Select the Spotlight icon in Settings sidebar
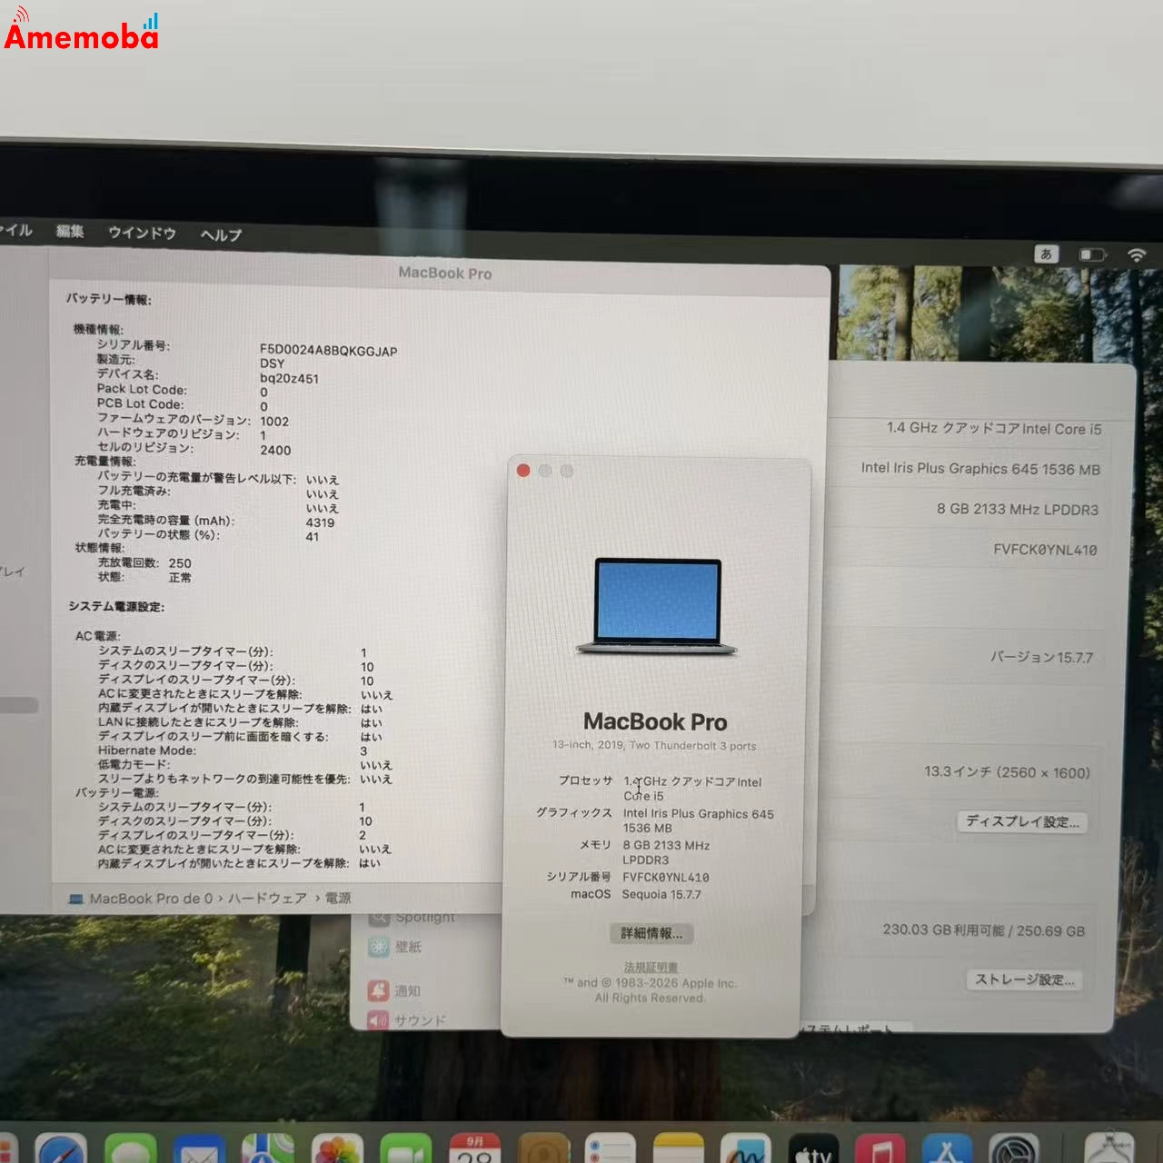This screenshot has height=1163, width=1163. (379, 919)
